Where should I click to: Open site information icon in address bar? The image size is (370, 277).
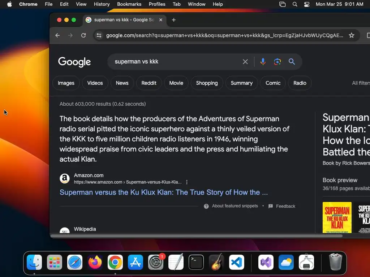[99, 35]
